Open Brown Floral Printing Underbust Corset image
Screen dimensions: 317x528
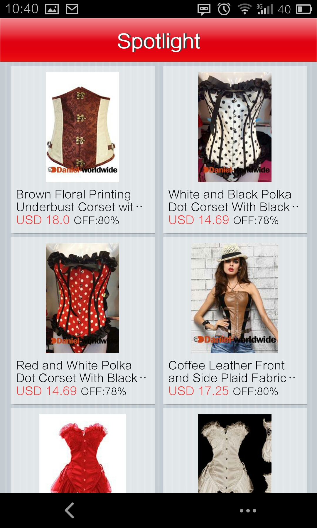point(82,127)
